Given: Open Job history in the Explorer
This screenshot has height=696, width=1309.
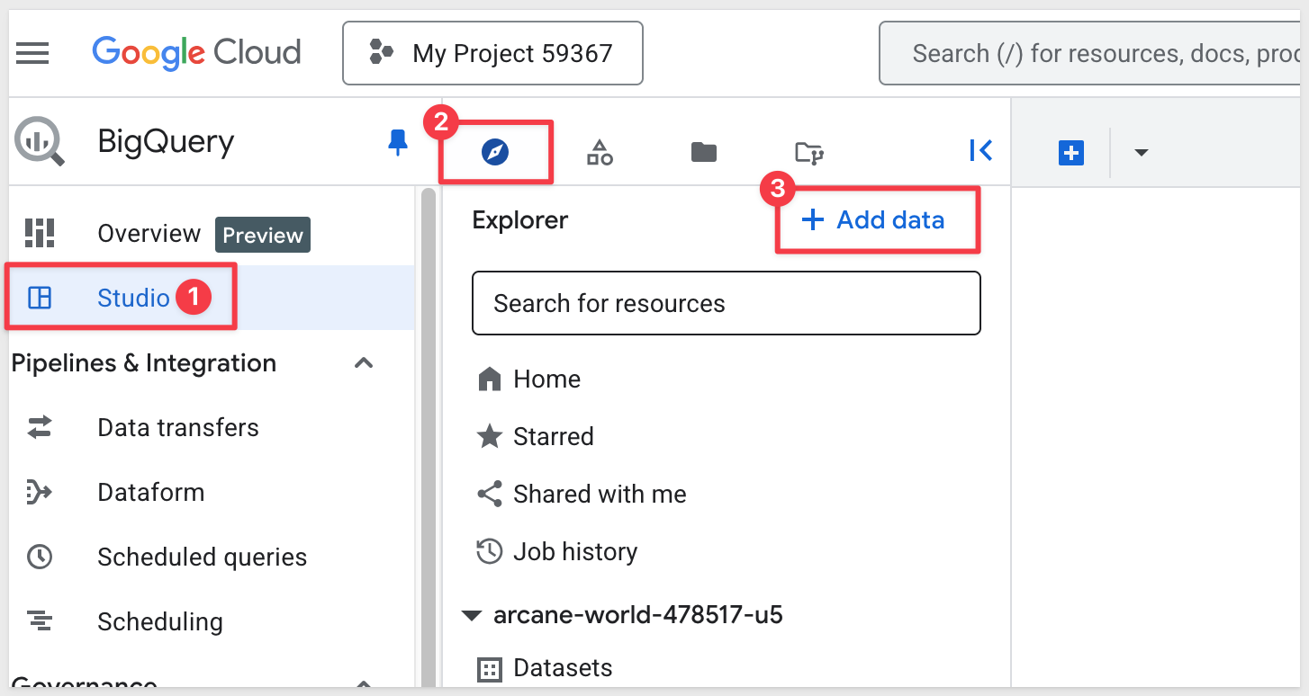Looking at the screenshot, I should [x=574, y=551].
